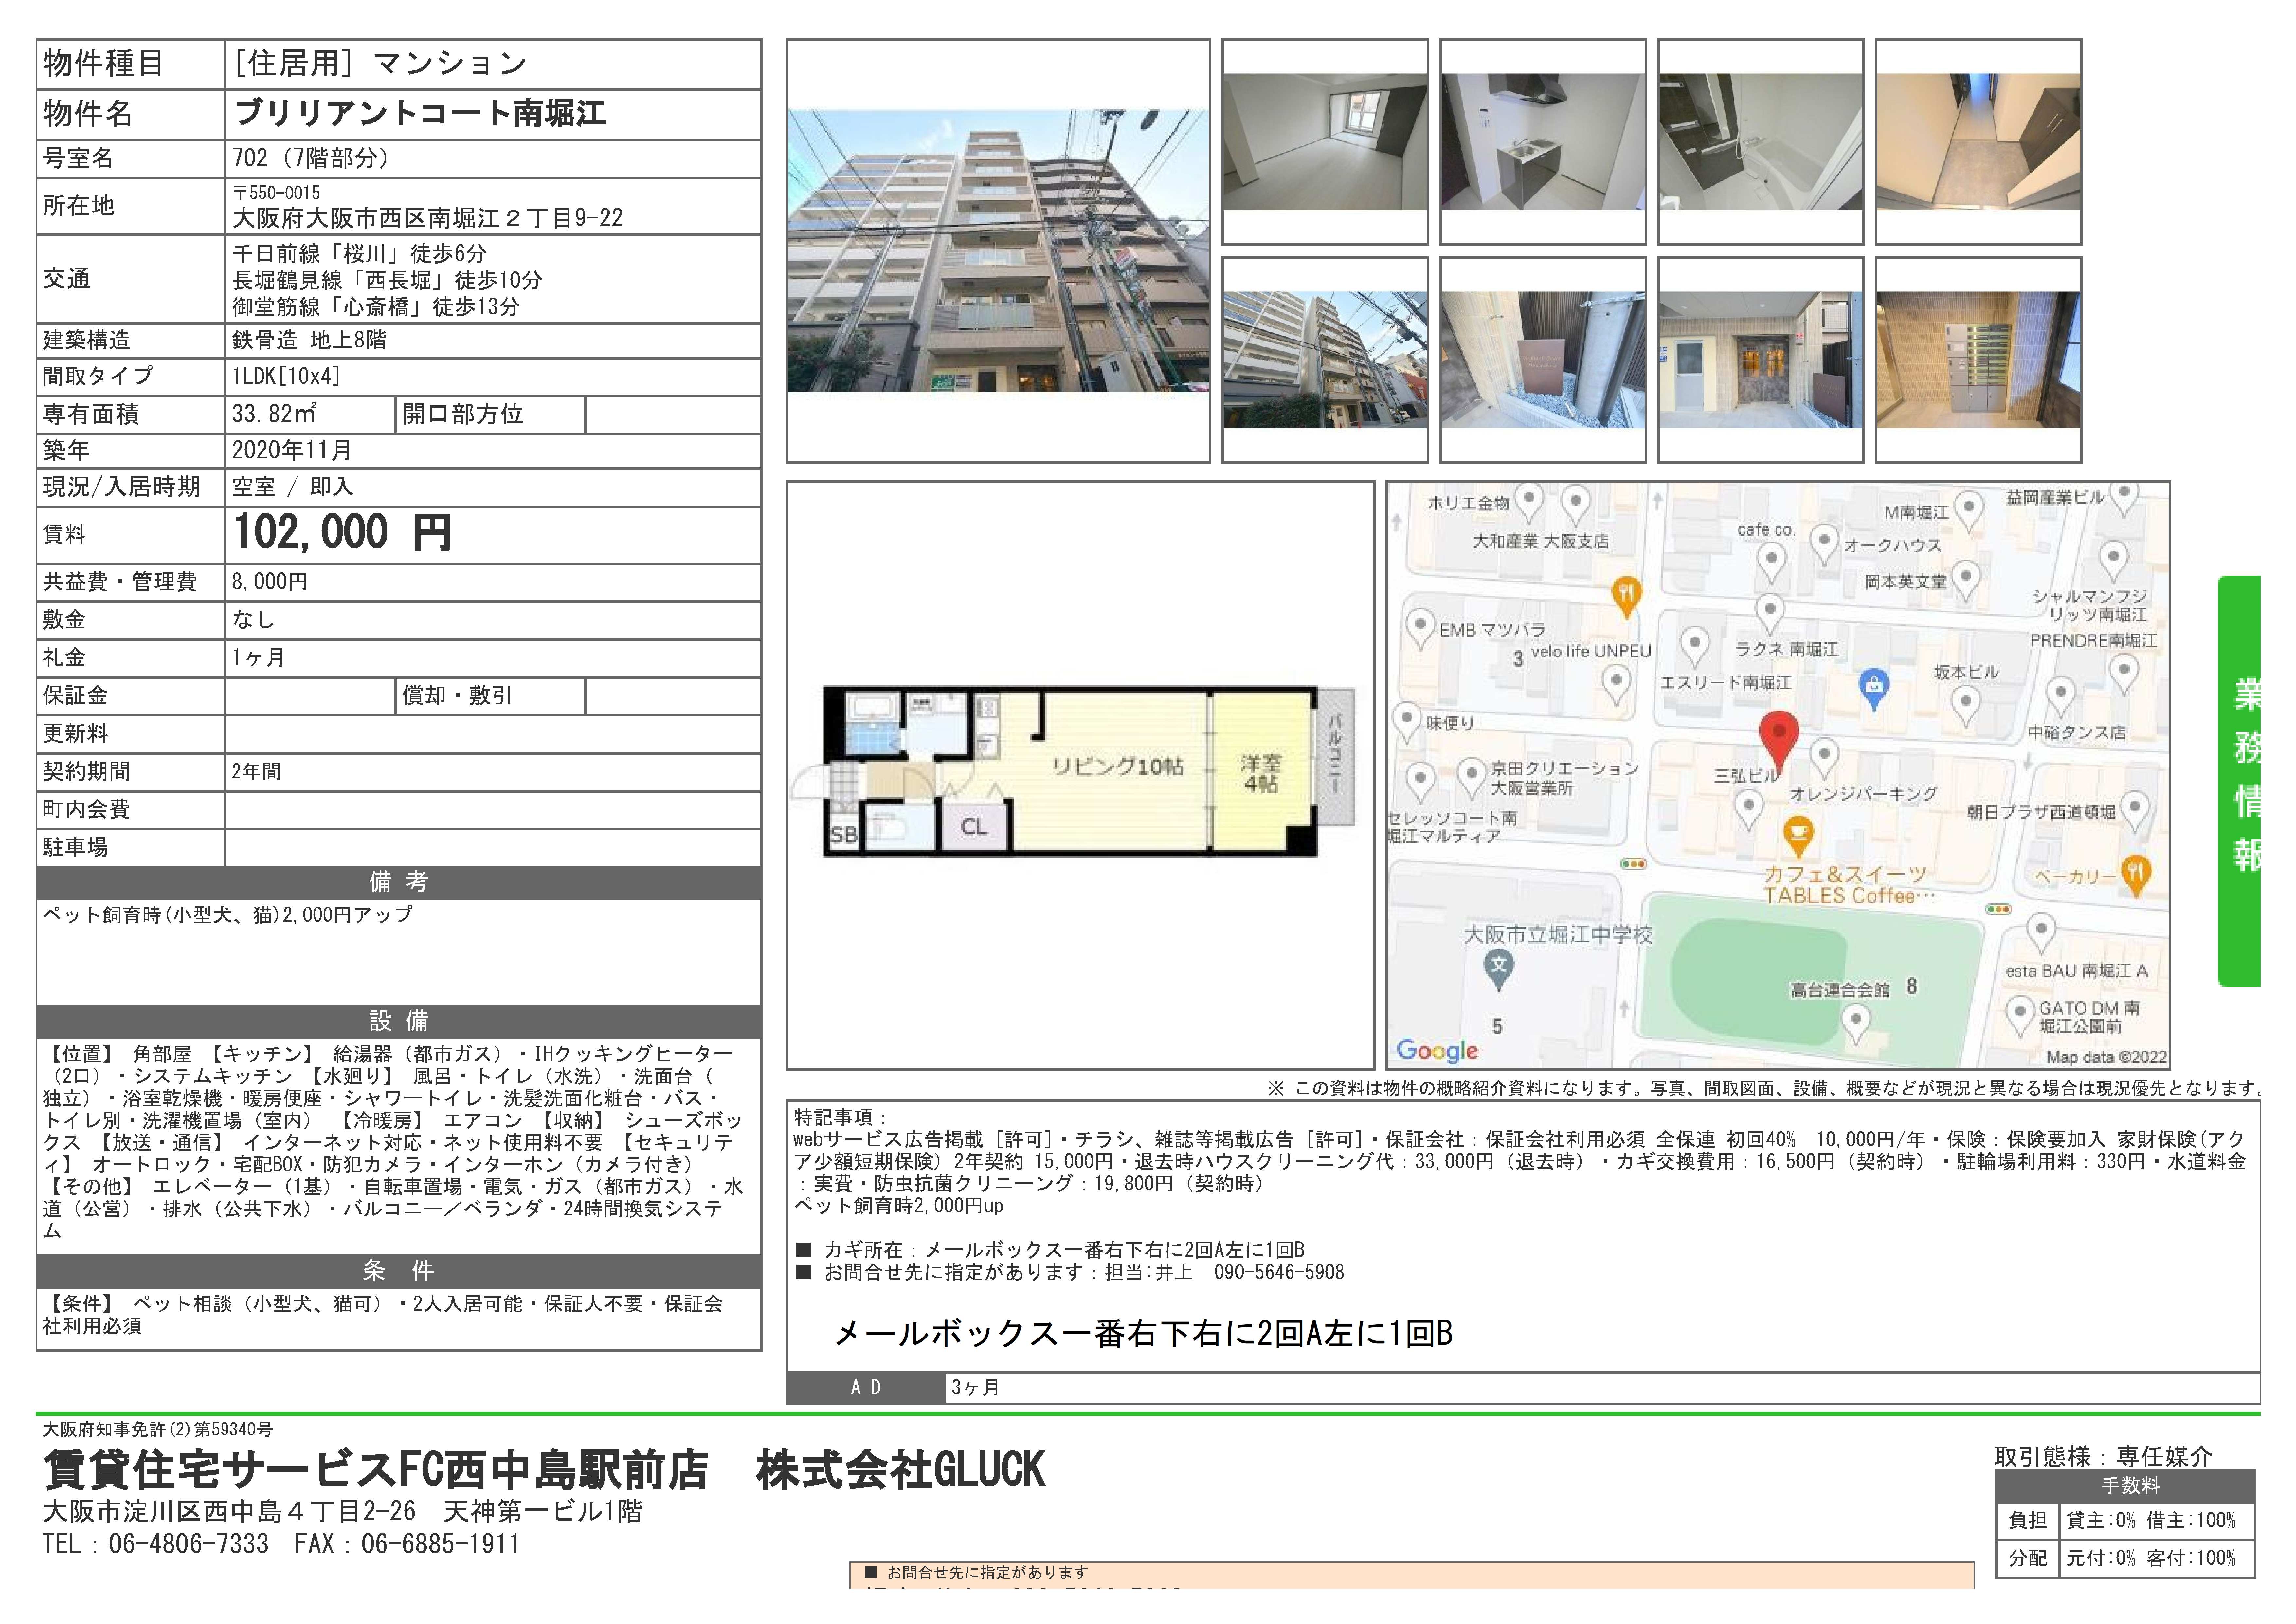
Task: Open the large building exterior photo
Action: point(998,251)
